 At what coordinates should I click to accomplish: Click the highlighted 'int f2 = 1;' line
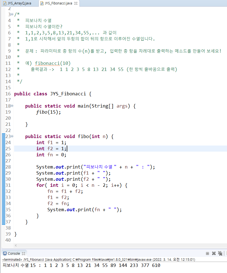(51, 149)
